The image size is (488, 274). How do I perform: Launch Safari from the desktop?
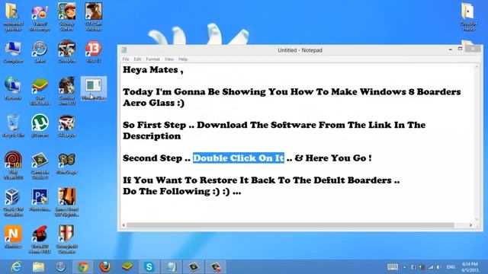40,53
